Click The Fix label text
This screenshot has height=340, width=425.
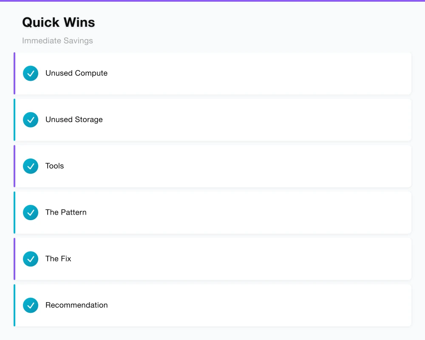(x=58, y=258)
